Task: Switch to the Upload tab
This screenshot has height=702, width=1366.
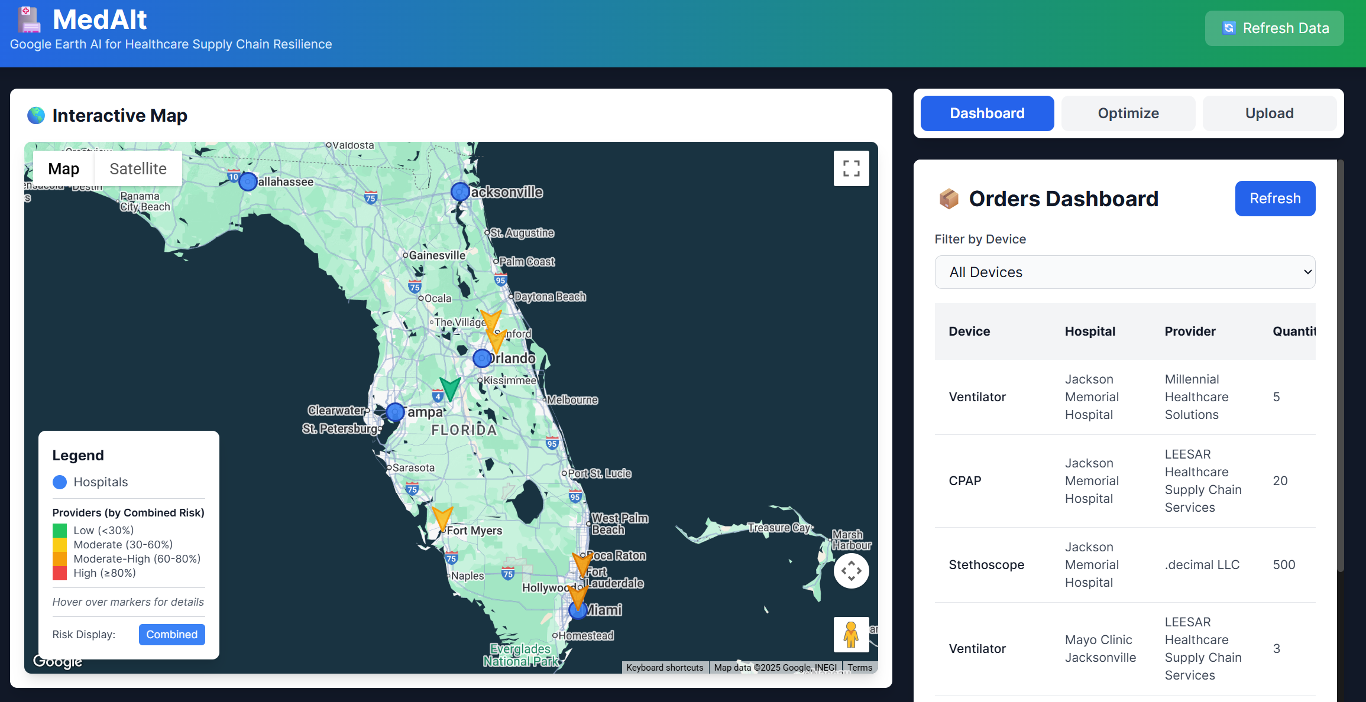Action: click(1269, 113)
